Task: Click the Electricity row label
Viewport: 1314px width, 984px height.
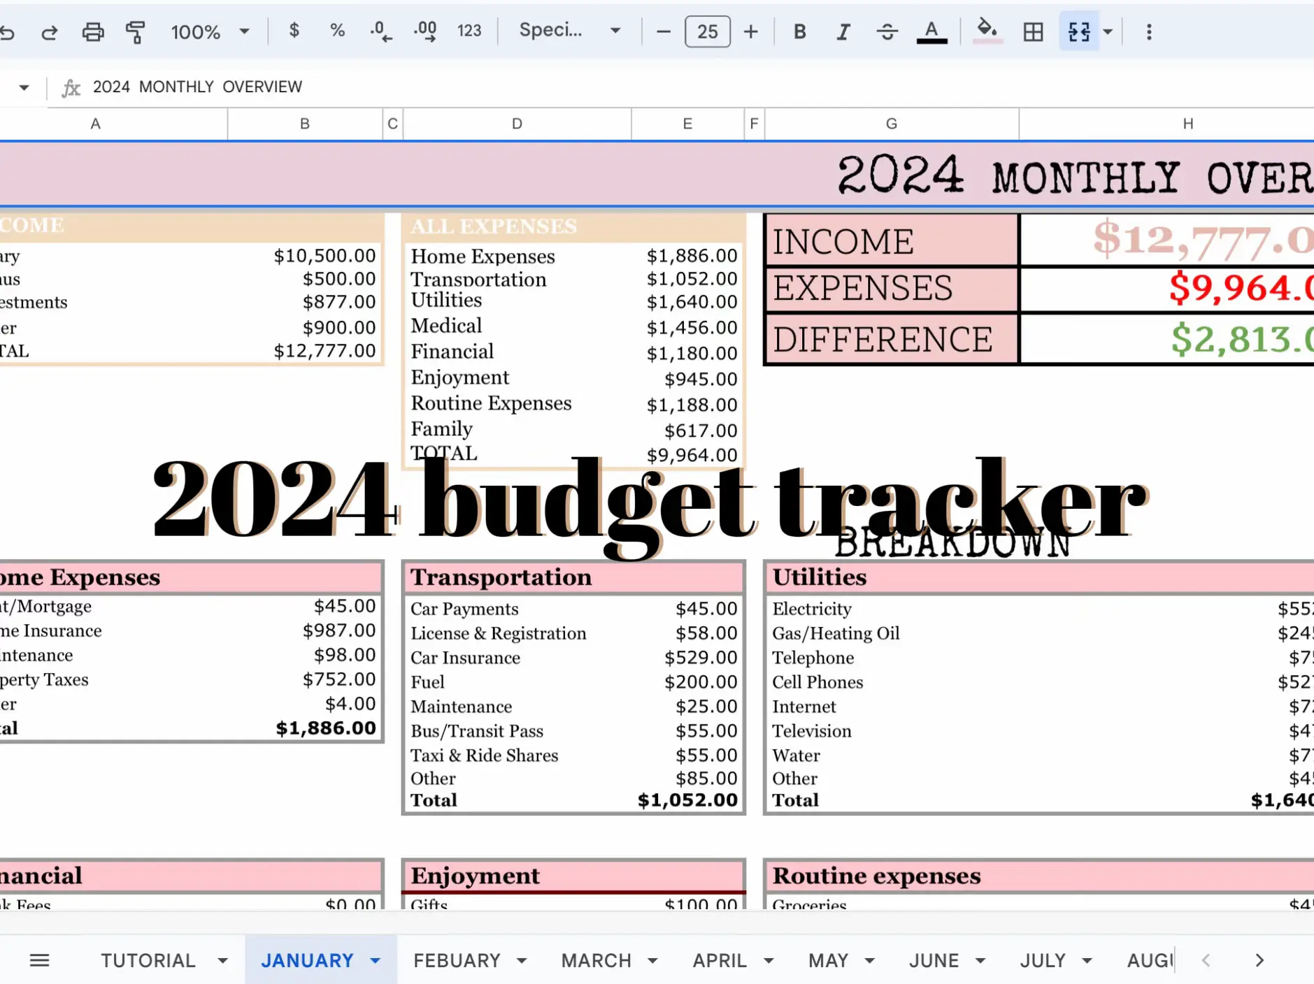Action: 812,609
